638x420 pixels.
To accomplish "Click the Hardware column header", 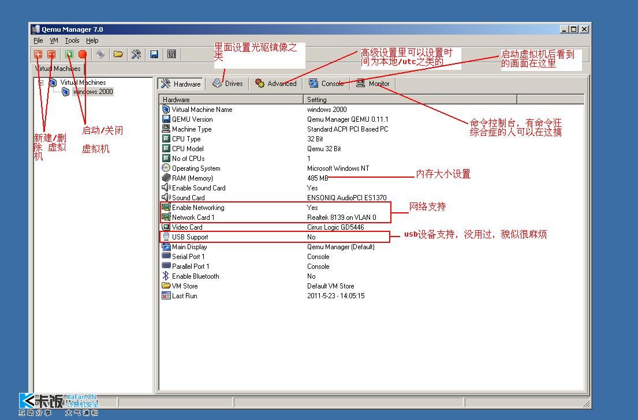I will [x=231, y=100].
